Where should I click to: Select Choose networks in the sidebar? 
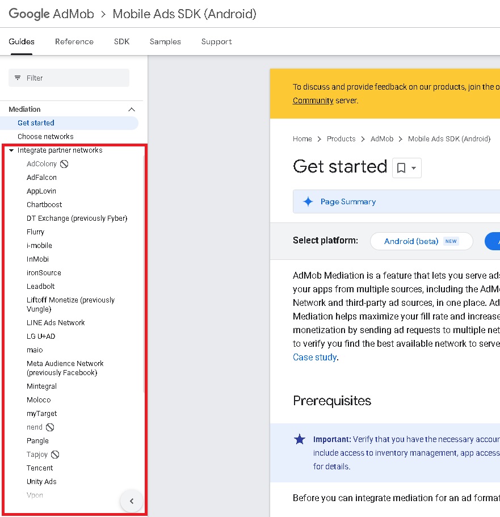pyautogui.click(x=45, y=137)
